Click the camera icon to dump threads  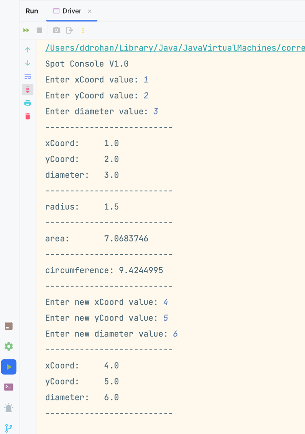(x=56, y=30)
